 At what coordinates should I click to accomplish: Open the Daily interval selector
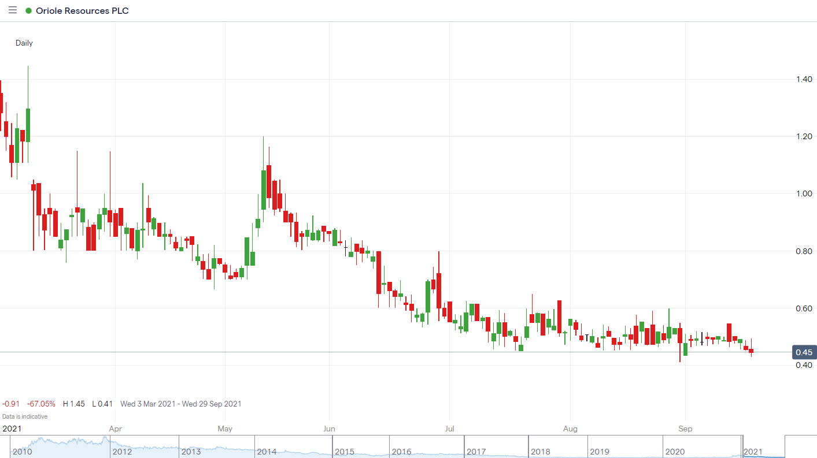pyautogui.click(x=24, y=43)
